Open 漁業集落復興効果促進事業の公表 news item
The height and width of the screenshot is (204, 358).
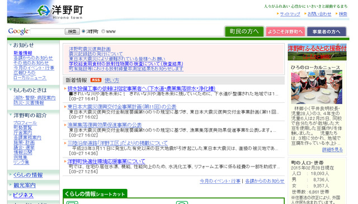tap(105, 125)
